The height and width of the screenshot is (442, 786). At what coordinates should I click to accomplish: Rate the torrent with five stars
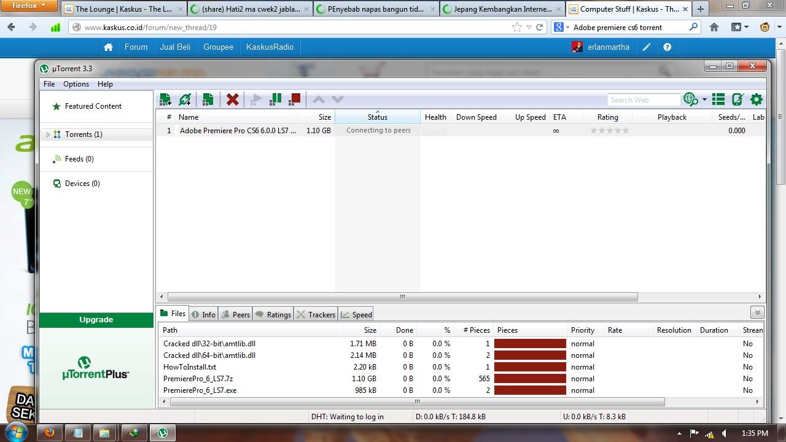(626, 131)
